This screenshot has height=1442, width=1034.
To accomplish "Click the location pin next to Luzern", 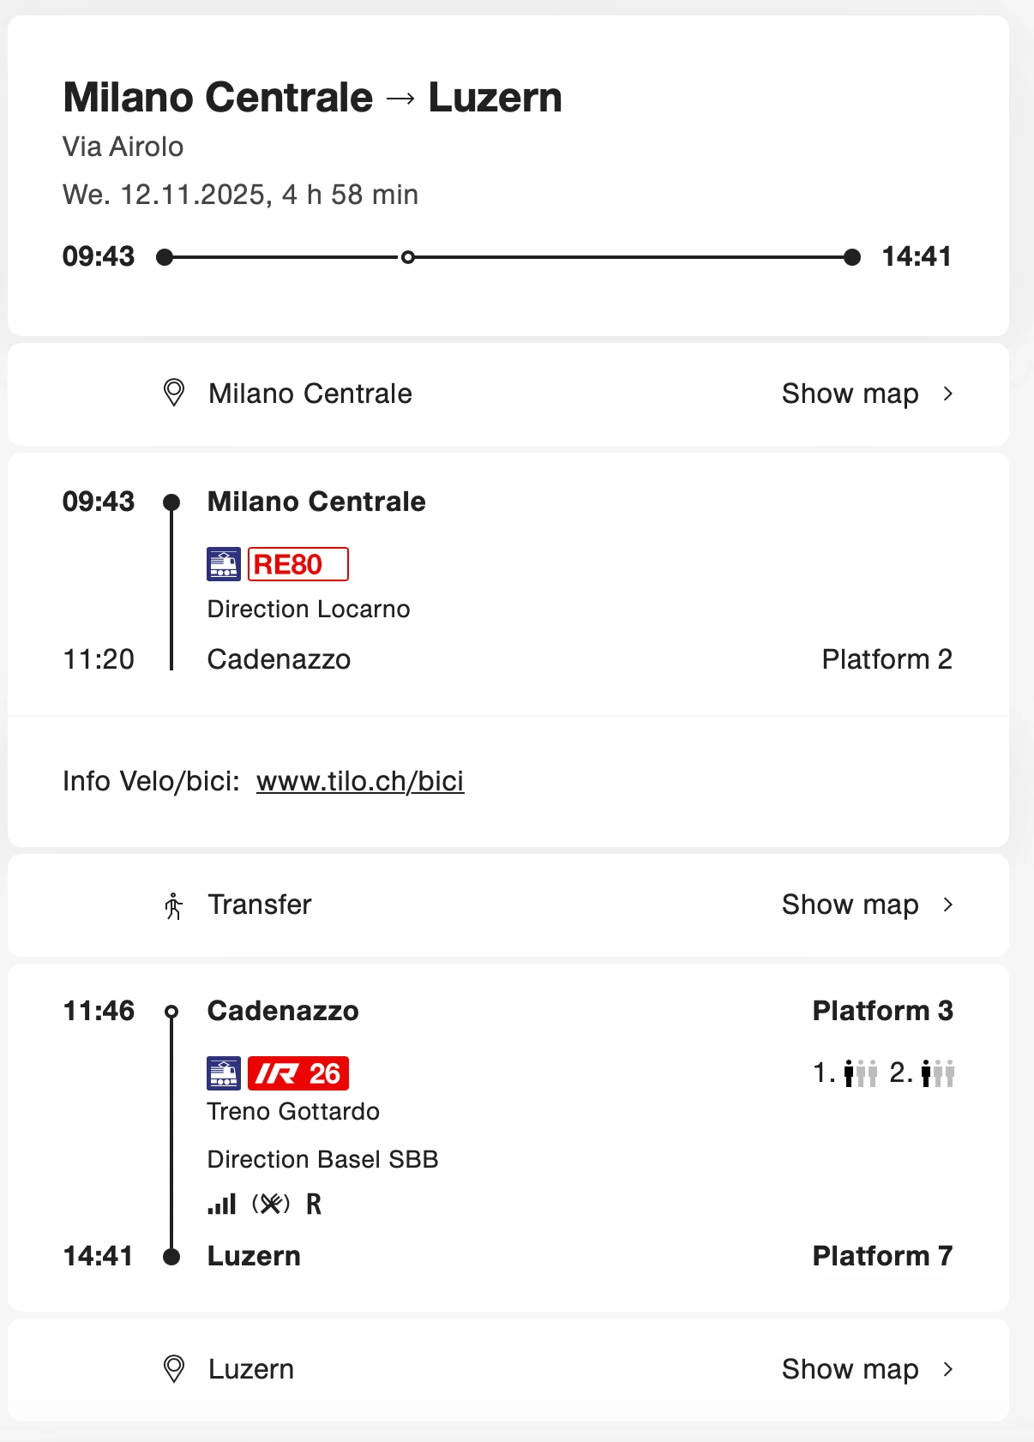I will click(174, 1369).
